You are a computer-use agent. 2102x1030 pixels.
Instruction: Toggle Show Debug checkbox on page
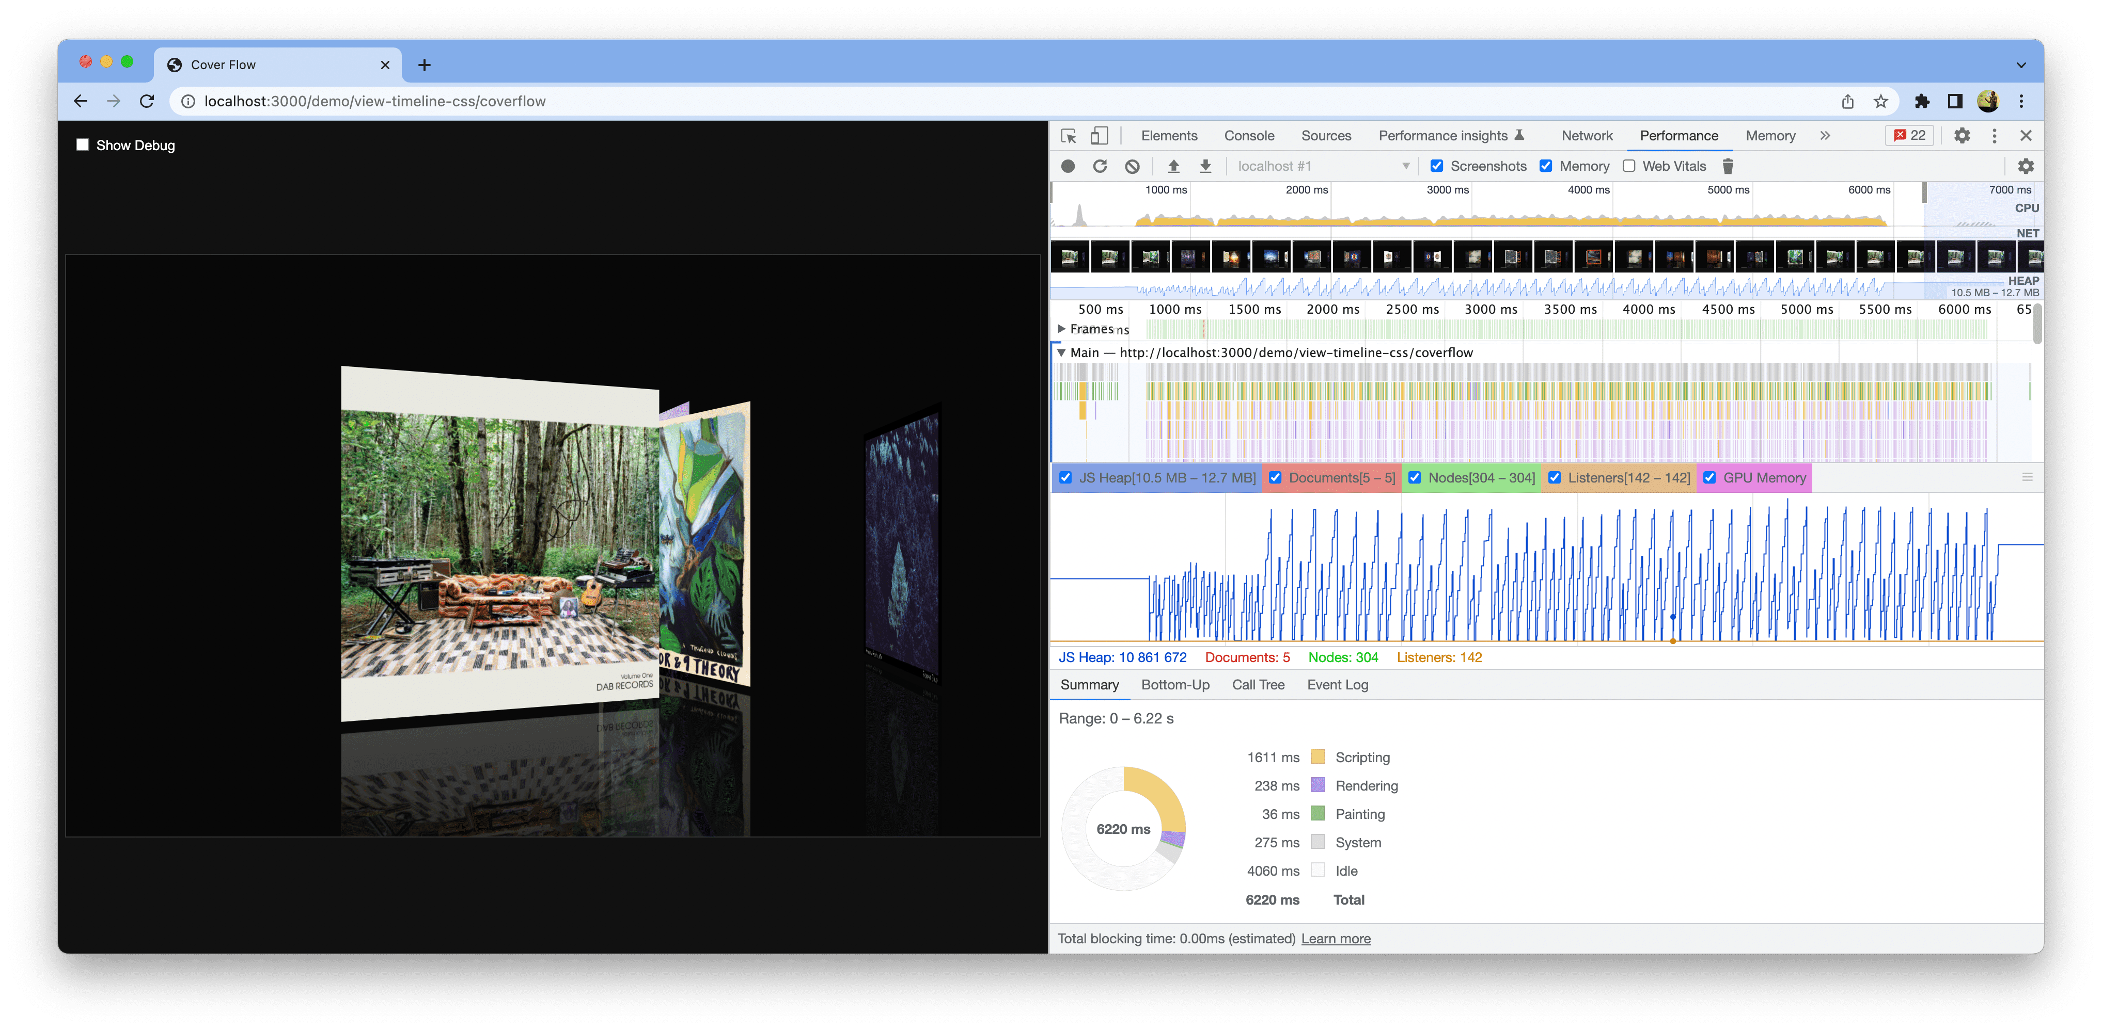pos(83,144)
